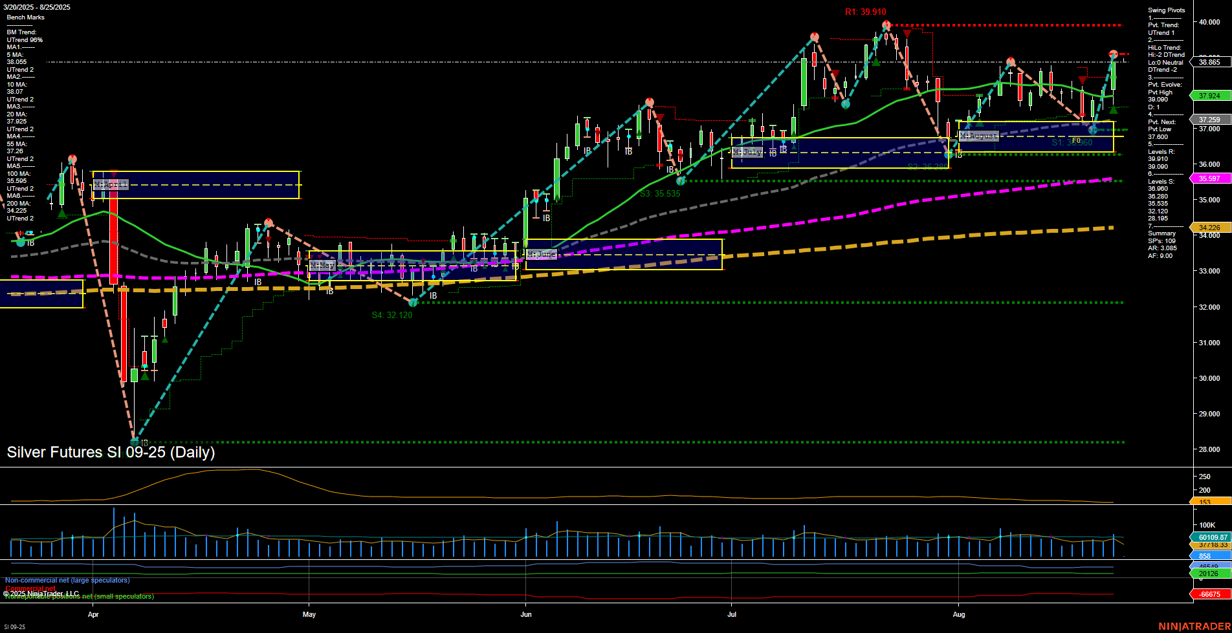Click the M:June monthly range label on the chart
1232x633 pixels.
[542, 254]
